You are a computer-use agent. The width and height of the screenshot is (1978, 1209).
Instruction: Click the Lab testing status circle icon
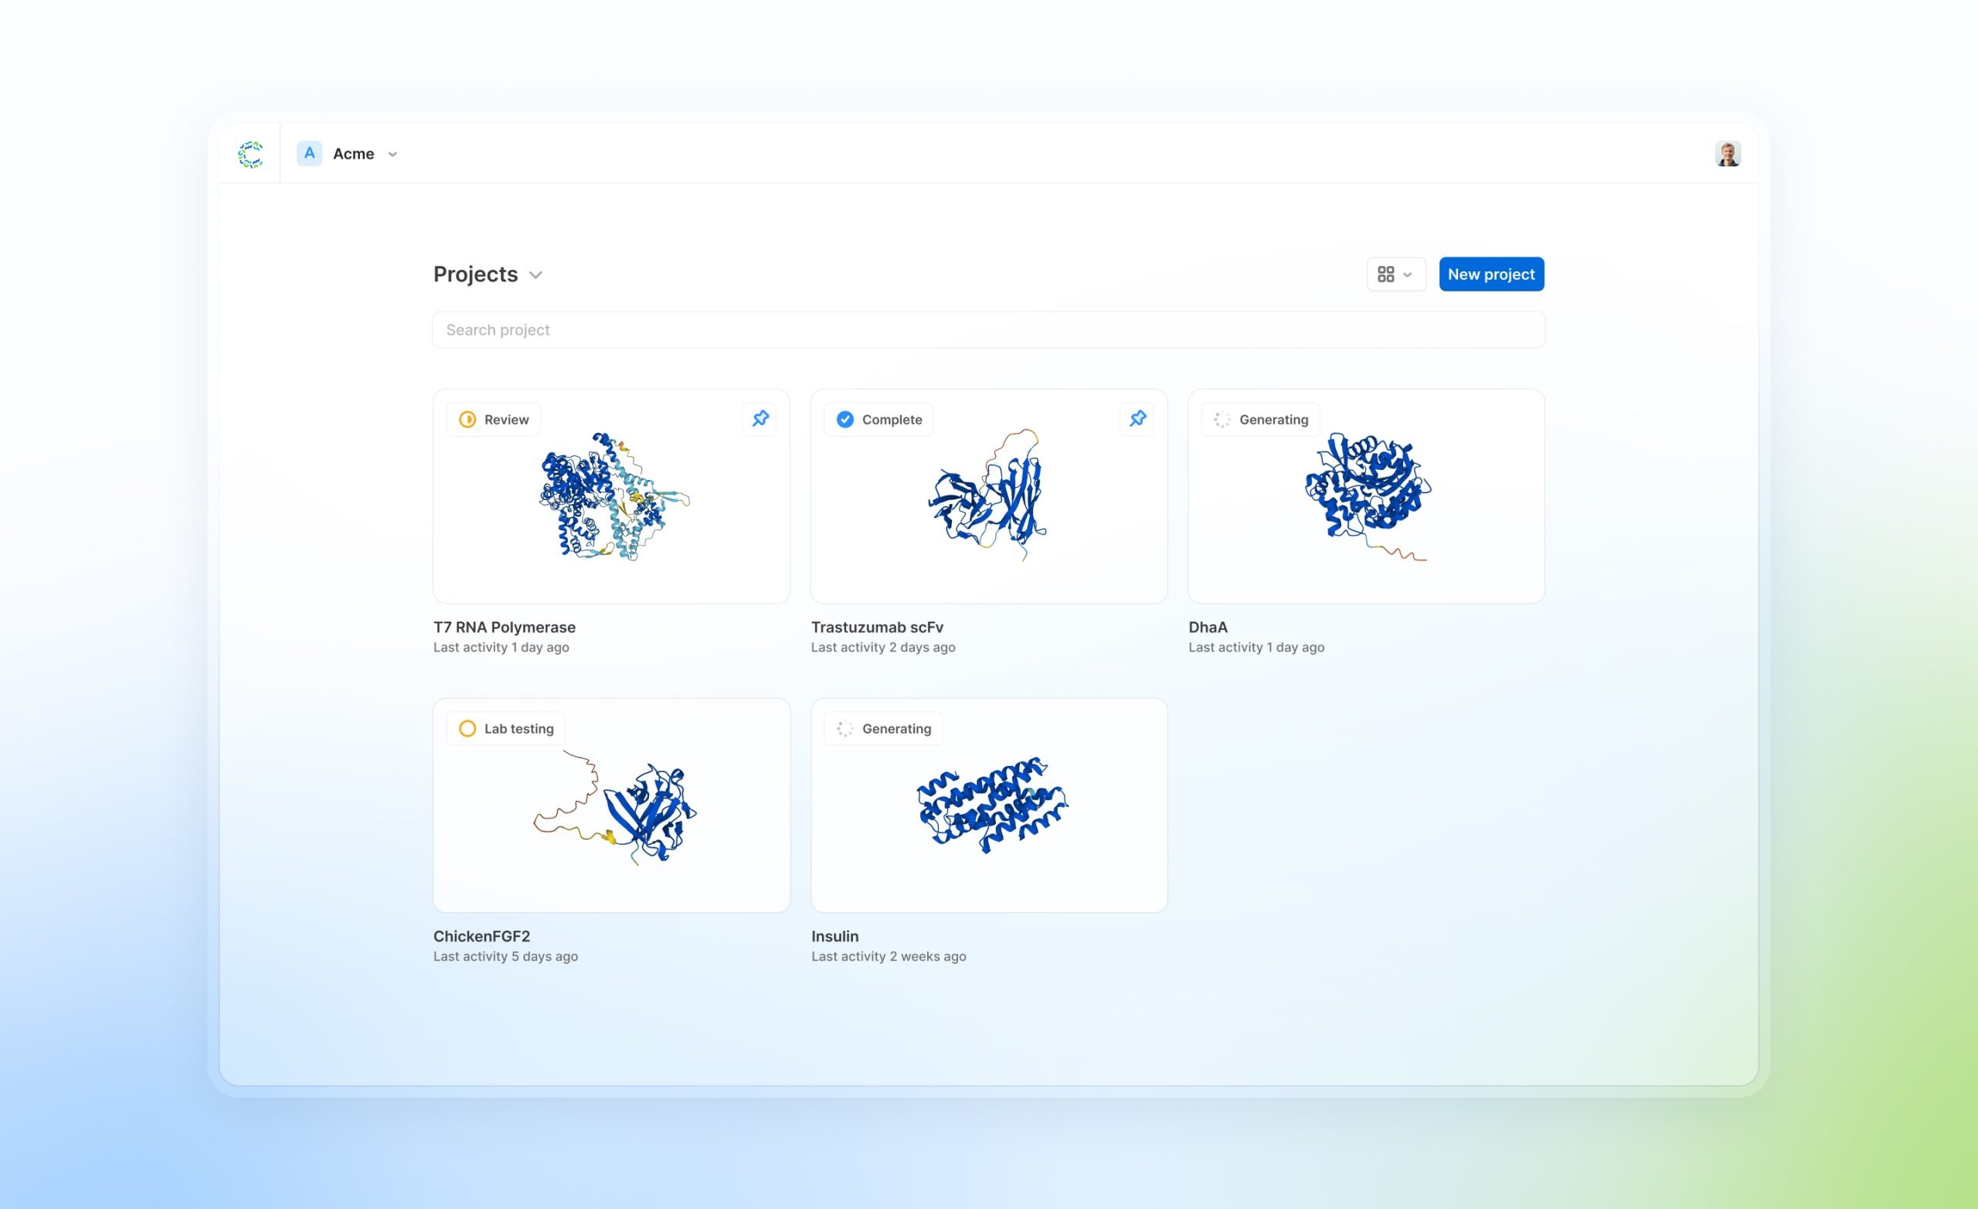467,729
